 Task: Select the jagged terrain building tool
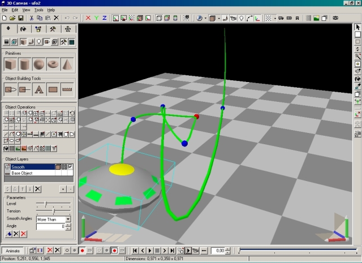point(67,89)
